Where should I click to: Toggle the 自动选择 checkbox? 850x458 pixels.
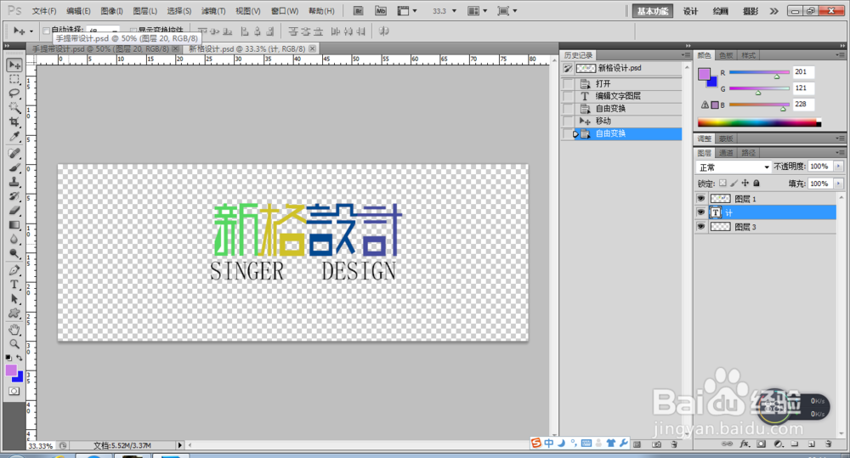click(x=46, y=31)
